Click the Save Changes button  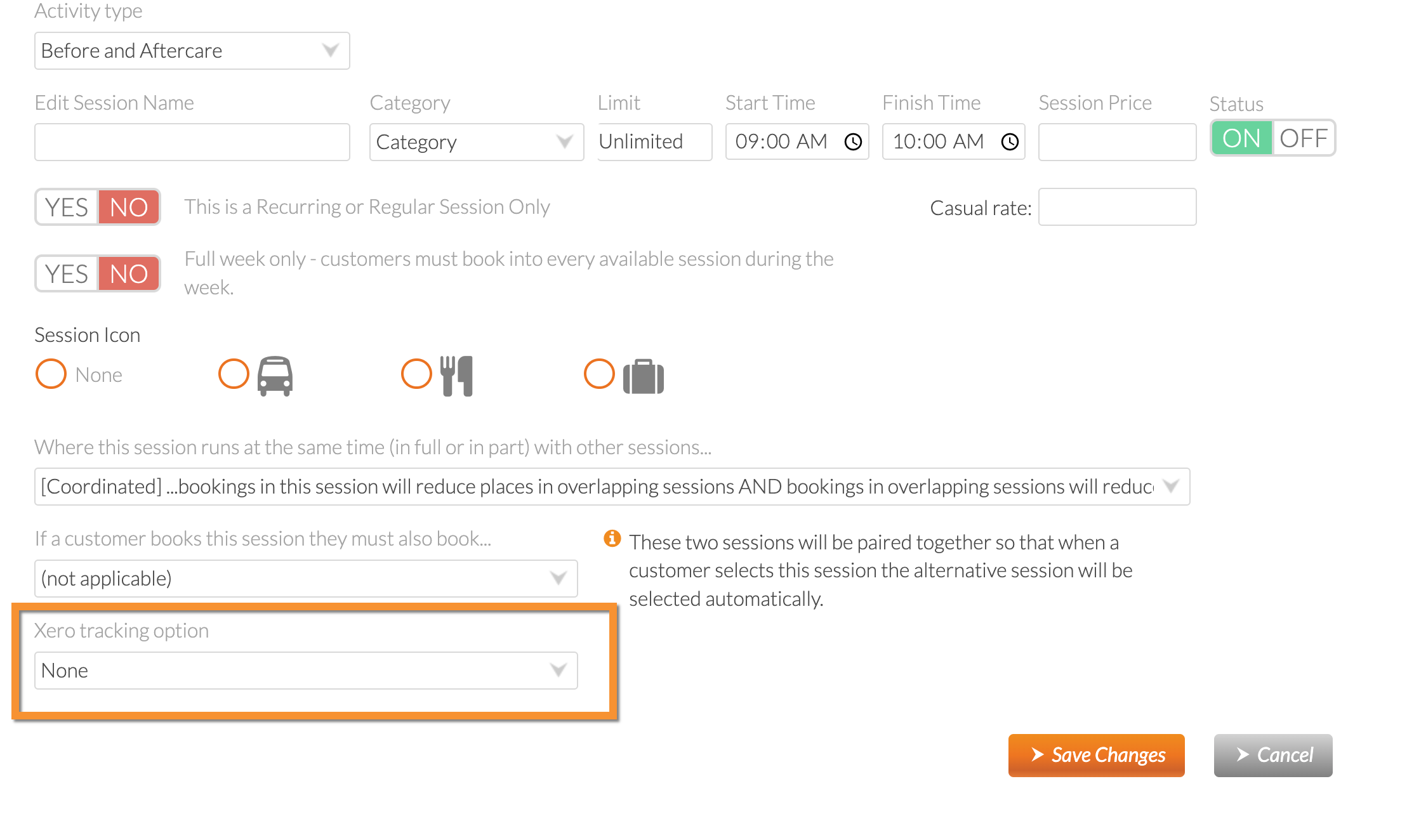tap(1096, 755)
